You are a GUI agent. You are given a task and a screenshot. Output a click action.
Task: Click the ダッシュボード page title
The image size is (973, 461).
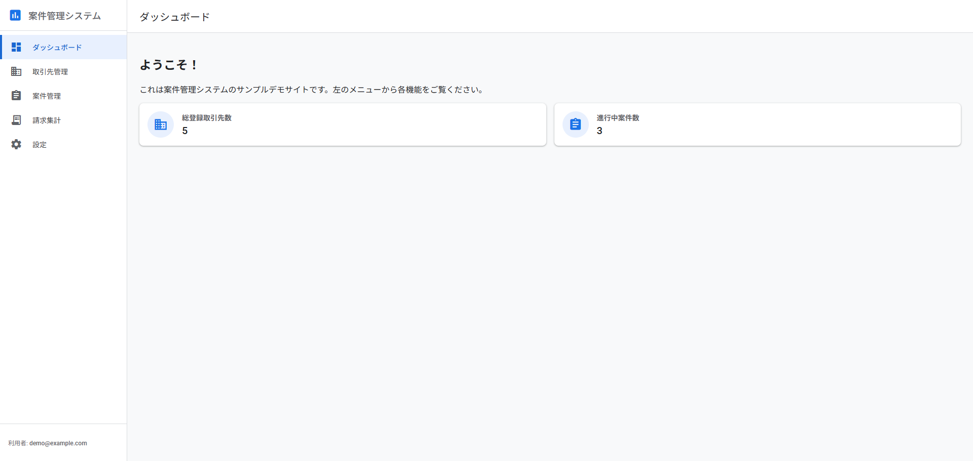(174, 17)
